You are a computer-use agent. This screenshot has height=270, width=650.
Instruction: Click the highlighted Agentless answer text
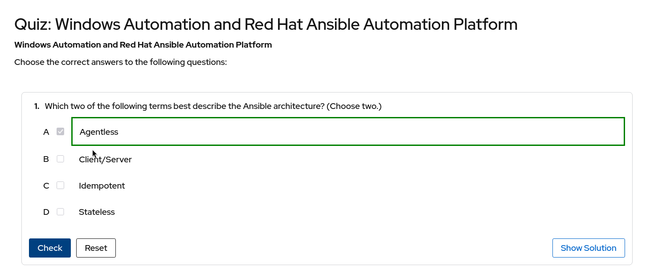pos(99,132)
